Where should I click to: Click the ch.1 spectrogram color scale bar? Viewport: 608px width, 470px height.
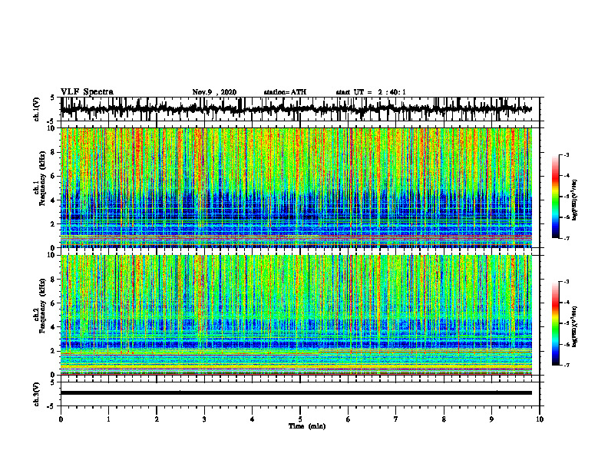(x=555, y=197)
